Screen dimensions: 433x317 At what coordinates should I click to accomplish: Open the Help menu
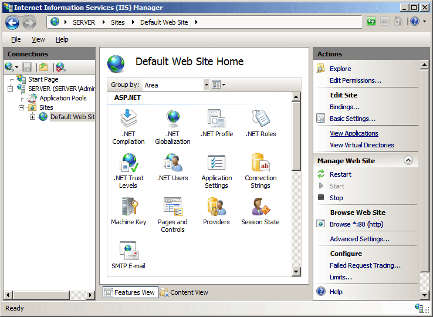pos(62,39)
